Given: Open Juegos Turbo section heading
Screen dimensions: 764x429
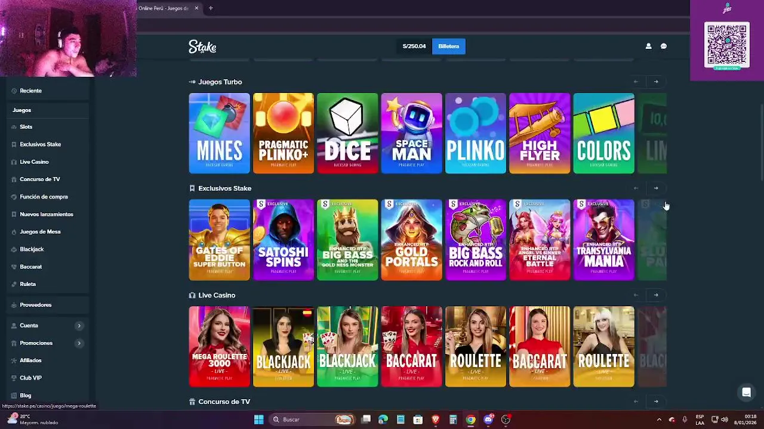Looking at the screenshot, I should [220, 82].
